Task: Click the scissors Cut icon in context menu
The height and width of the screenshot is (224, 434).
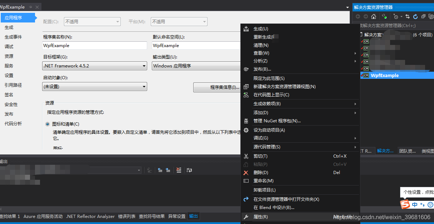Action: click(x=246, y=156)
